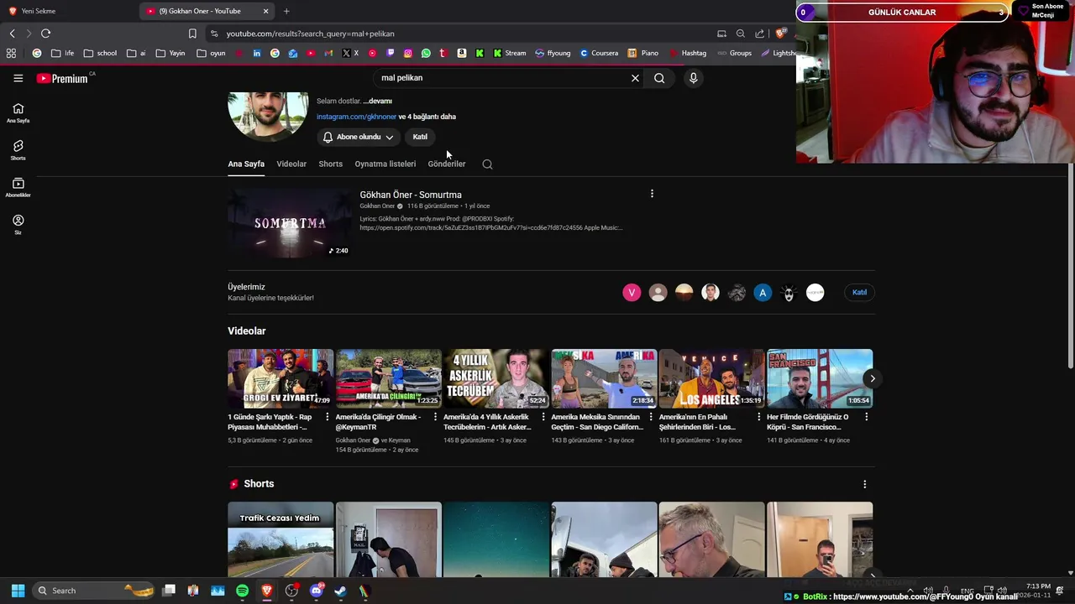Click the YouTube Premium logo

point(62,78)
